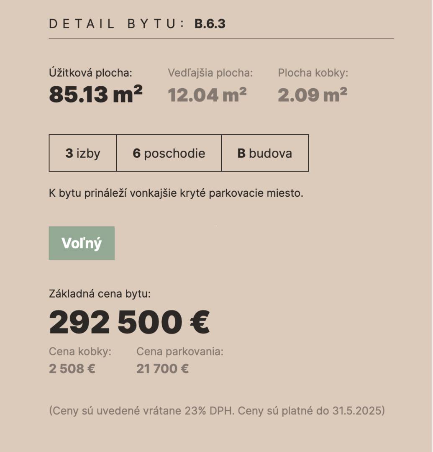Click the Cena kobky label
Screen dimensions: 433x452
[80, 352]
